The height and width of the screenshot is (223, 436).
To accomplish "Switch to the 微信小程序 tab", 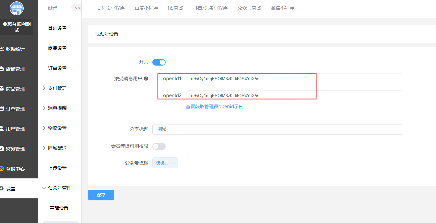I will [x=283, y=8].
